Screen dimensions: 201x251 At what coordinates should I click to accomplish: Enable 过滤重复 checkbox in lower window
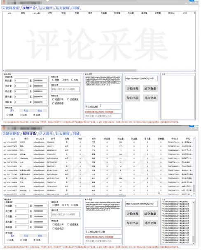pos(68,225)
